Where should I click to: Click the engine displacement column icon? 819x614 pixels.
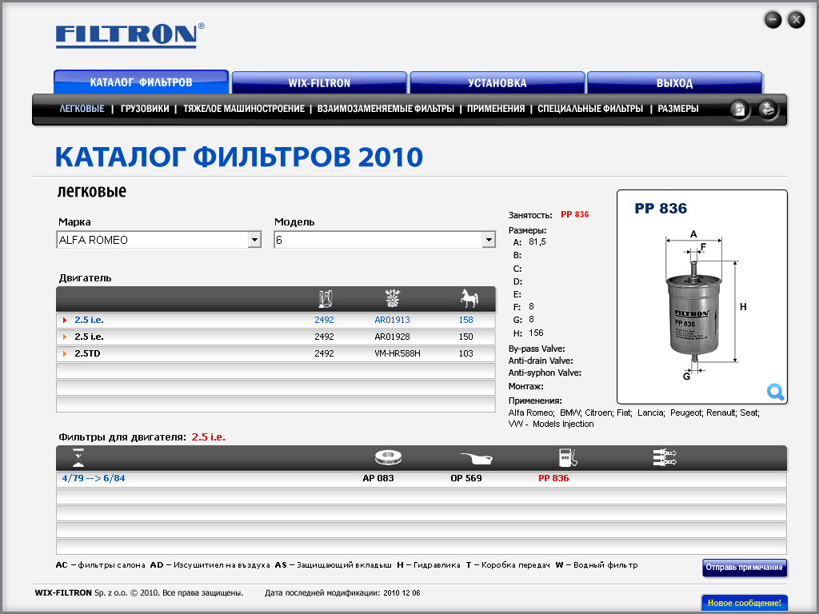click(x=325, y=299)
